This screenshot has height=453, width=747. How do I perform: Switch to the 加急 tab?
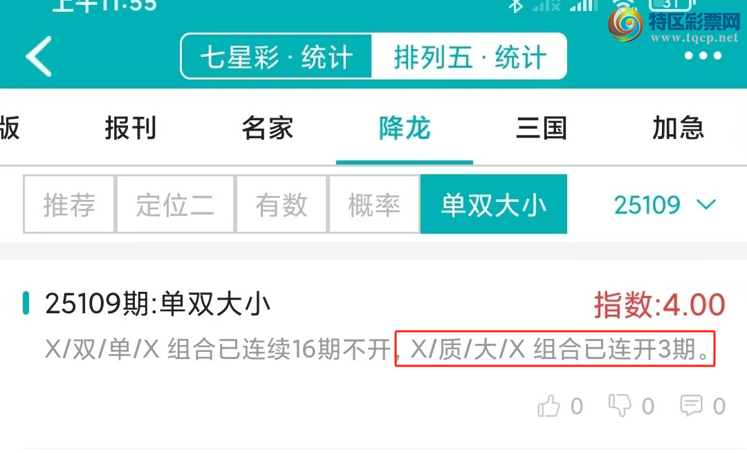click(x=679, y=128)
